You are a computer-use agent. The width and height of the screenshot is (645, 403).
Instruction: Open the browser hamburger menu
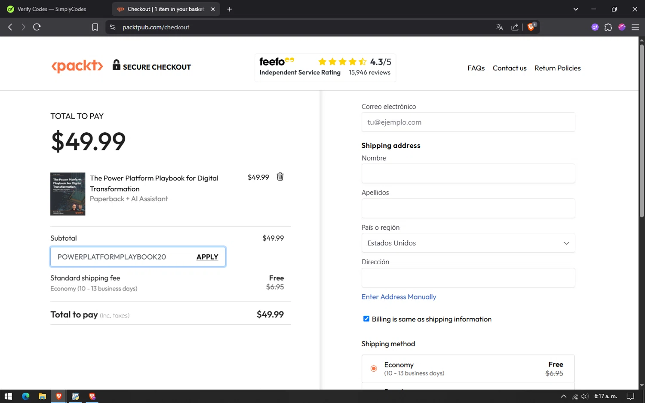click(x=635, y=27)
